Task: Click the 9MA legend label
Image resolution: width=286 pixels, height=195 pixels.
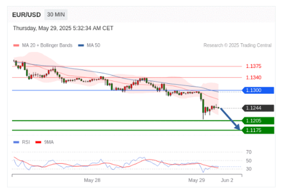Action: coord(49,142)
